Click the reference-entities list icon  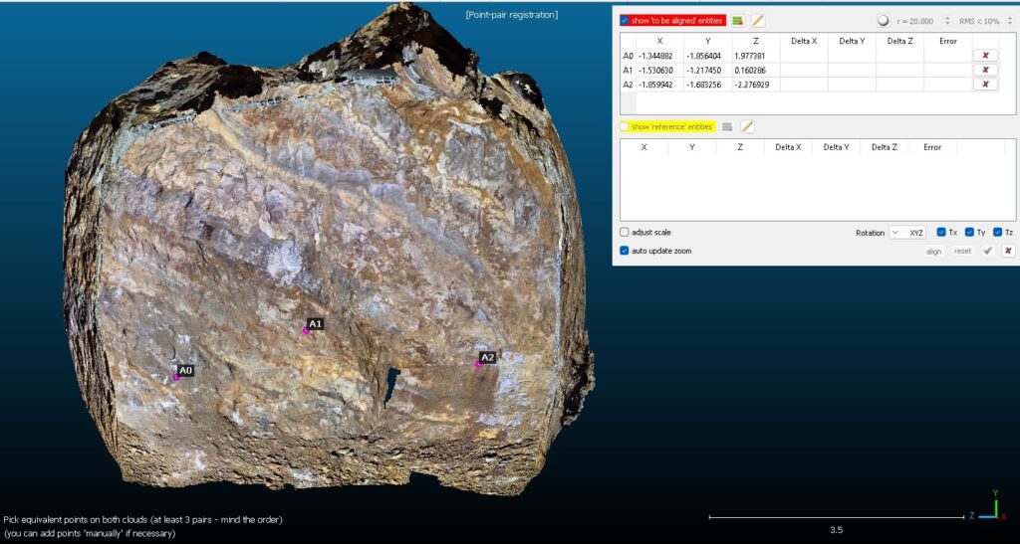coord(727,126)
